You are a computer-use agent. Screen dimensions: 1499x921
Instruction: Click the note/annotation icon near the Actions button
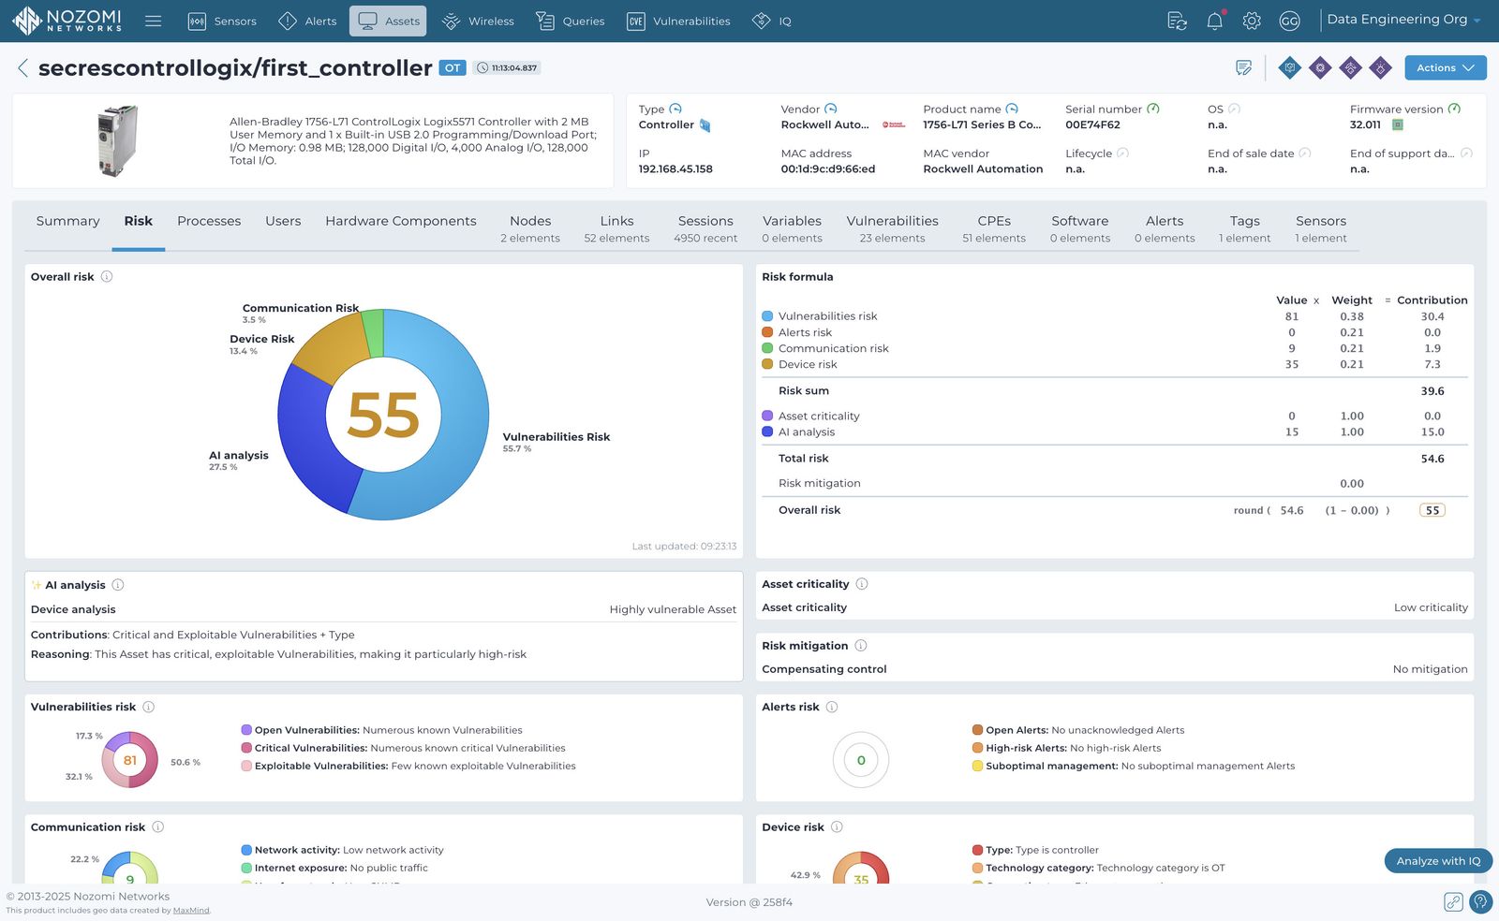1244,67
